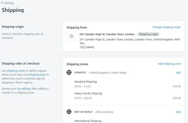Click the £10.00 price value
Screen dimensions: 188x123
[177, 86]
